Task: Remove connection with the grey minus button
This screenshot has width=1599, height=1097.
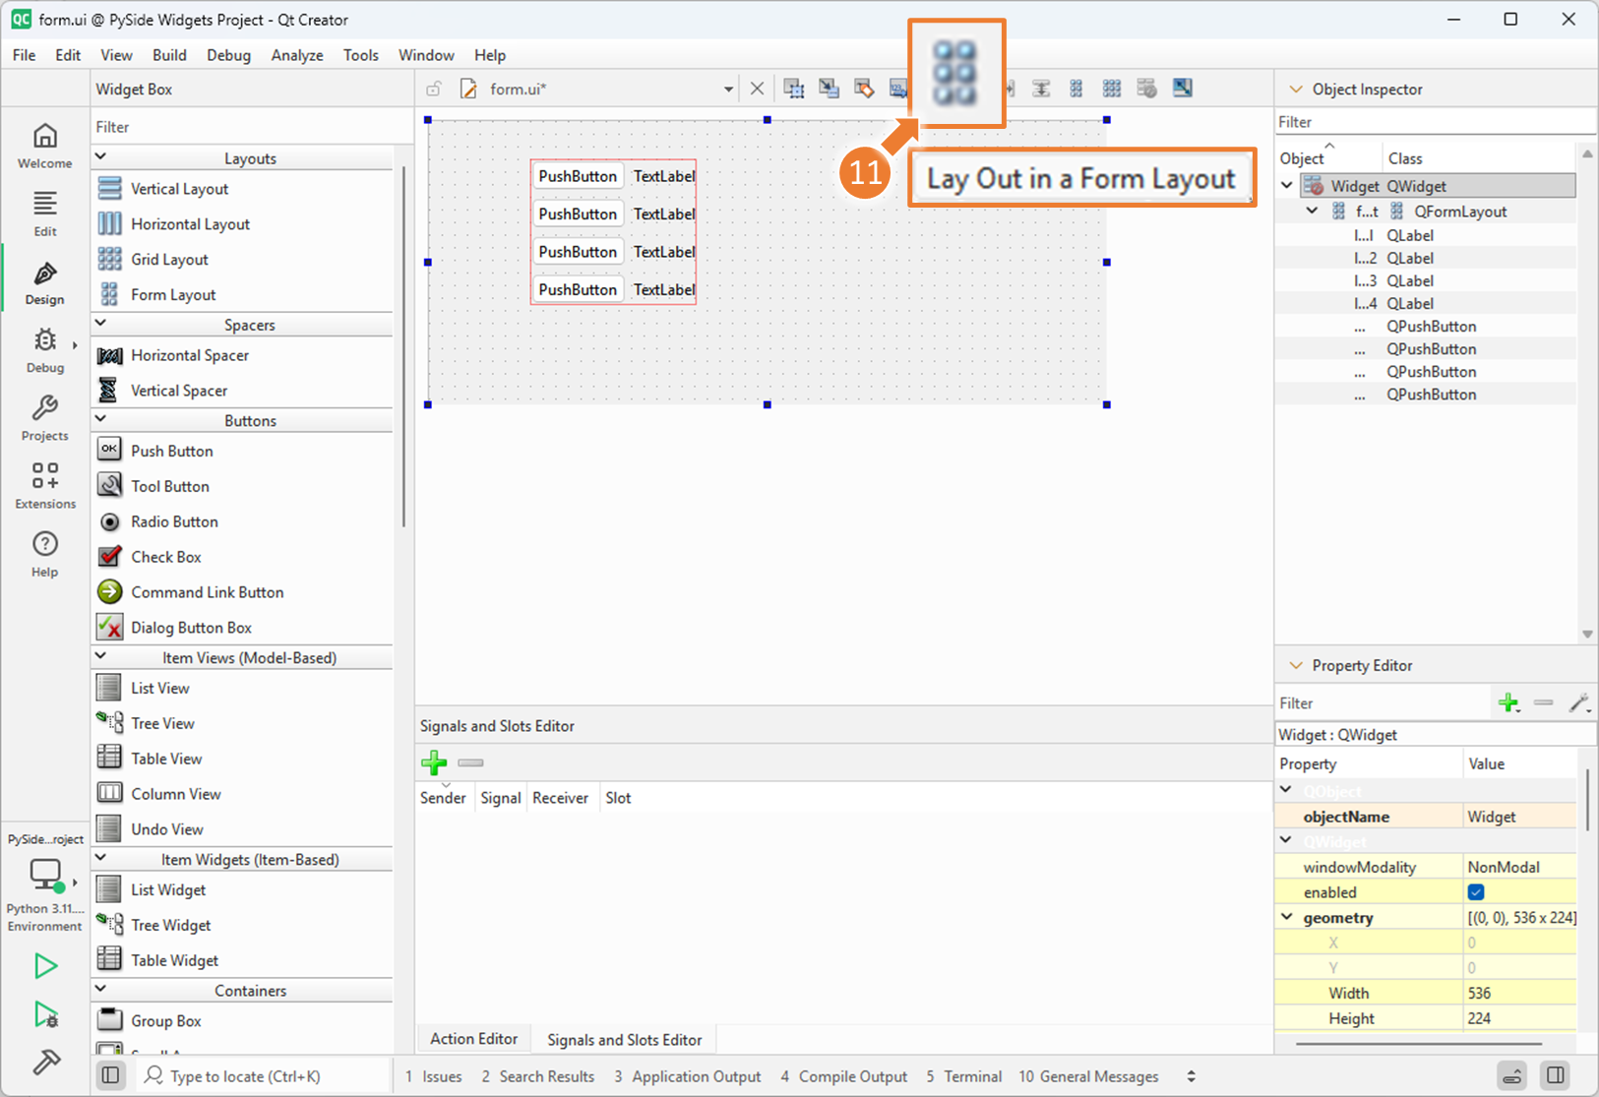Action: pyautogui.click(x=471, y=762)
